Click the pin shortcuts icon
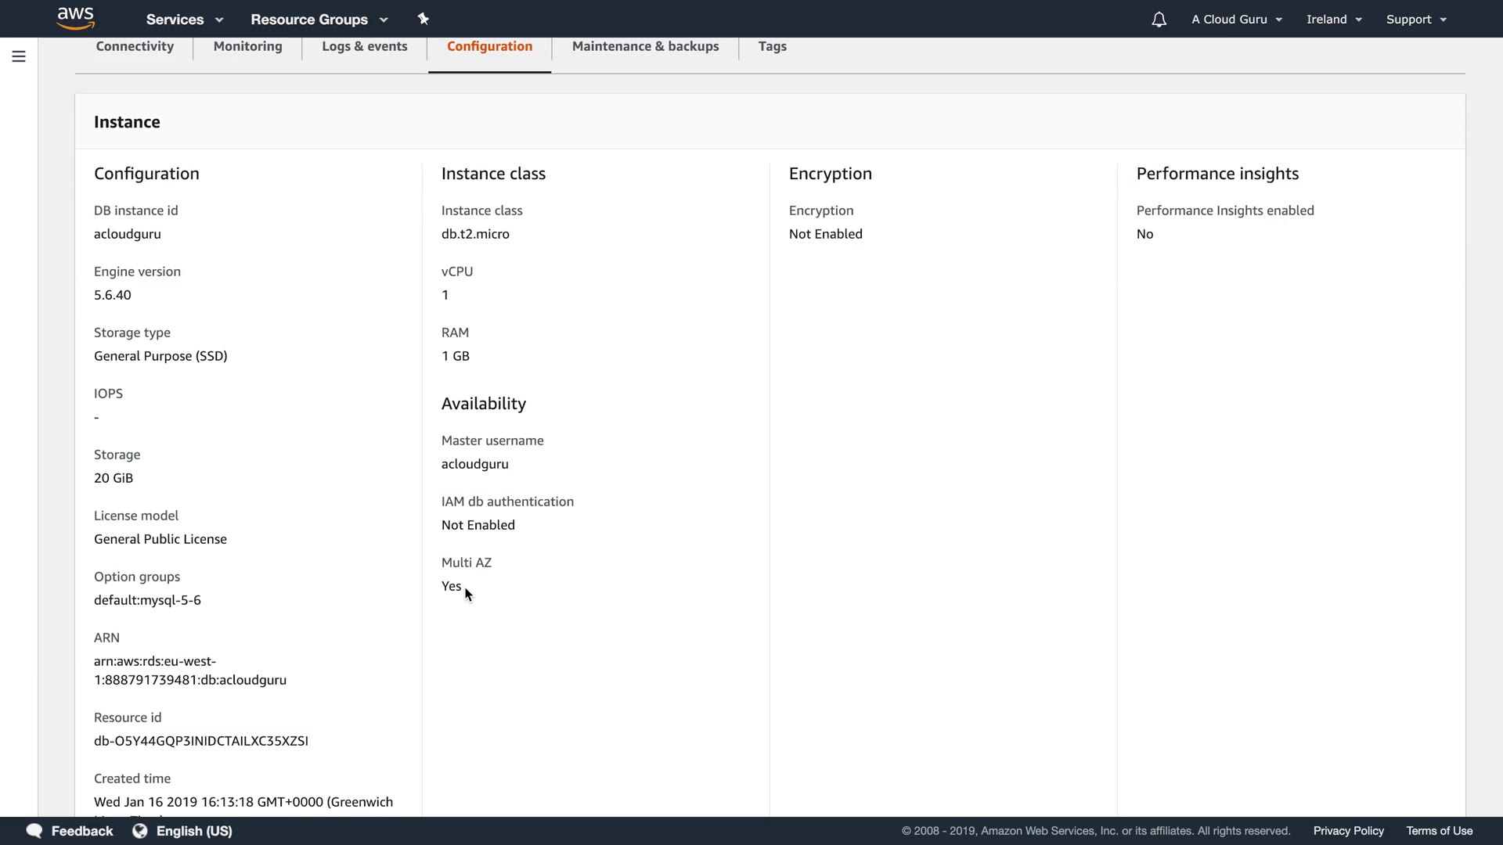1503x845 pixels. pyautogui.click(x=424, y=19)
